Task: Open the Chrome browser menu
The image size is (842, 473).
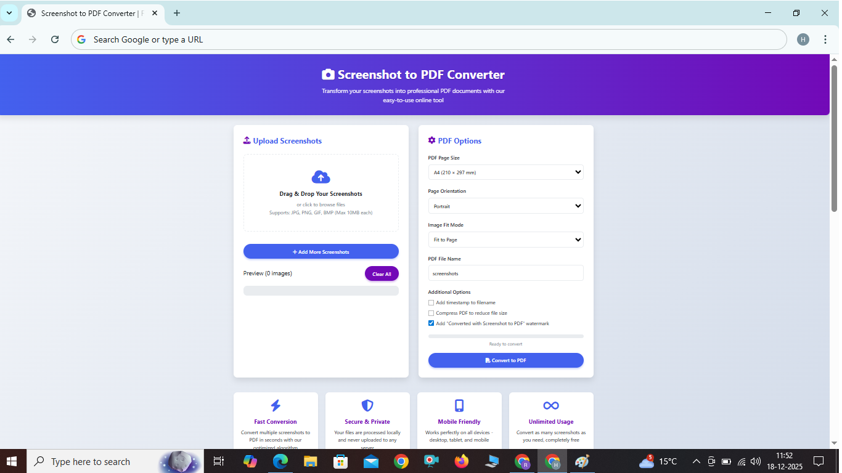Action: pyautogui.click(x=825, y=39)
